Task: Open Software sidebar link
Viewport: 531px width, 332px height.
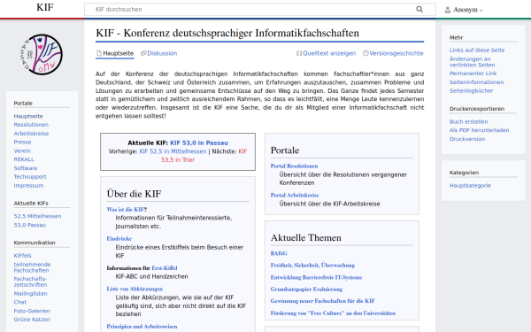Action: tap(26, 168)
